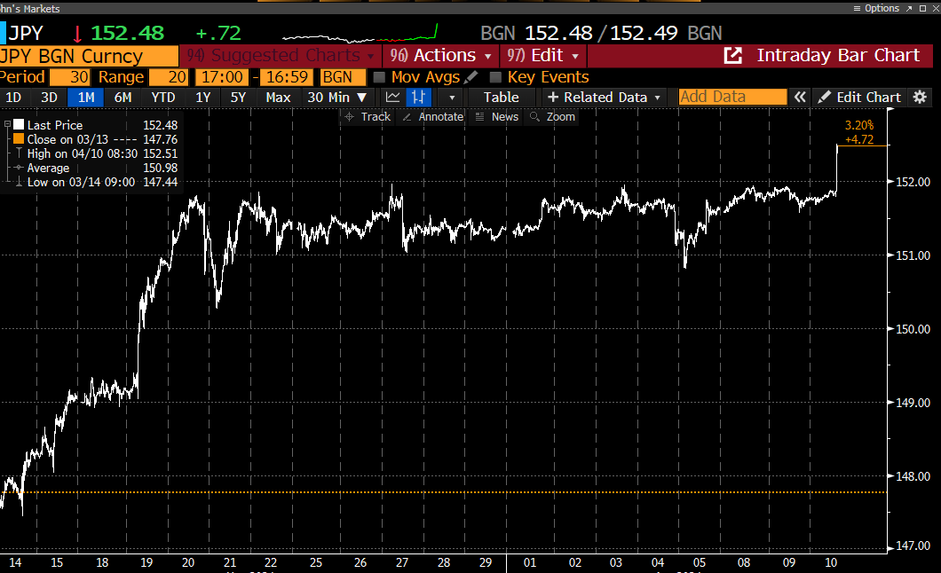The height and width of the screenshot is (573, 941).
Task: Select the YTD range tab
Action: pyautogui.click(x=162, y=97)
